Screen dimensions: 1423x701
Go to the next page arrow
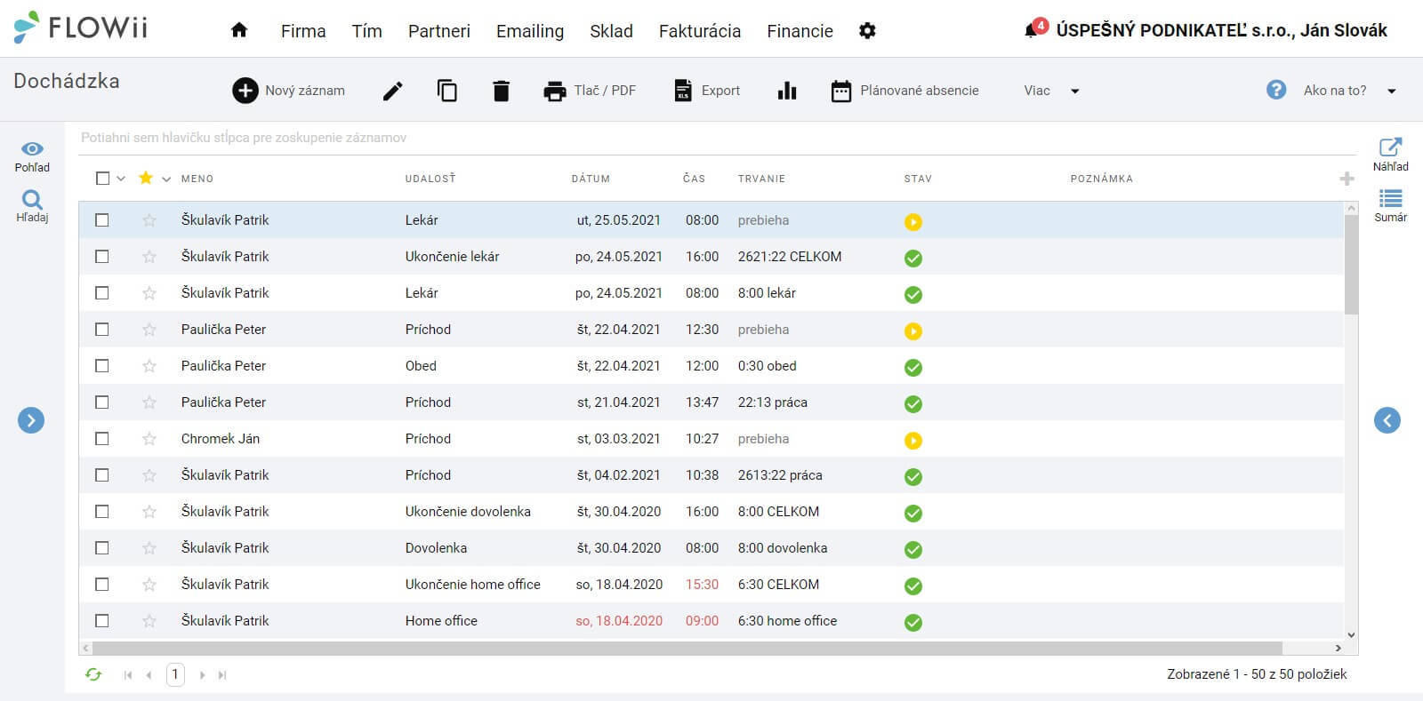tap(202, 675)
